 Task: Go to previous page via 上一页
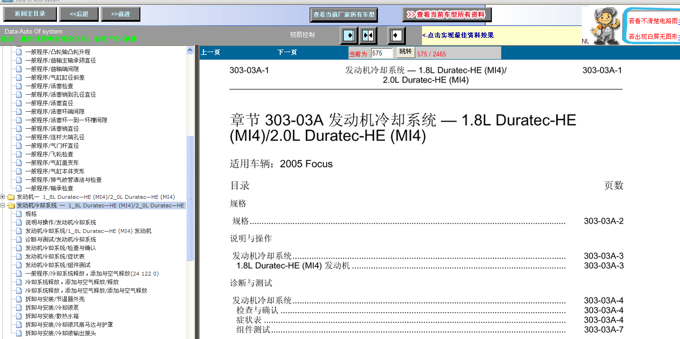click(x=210, y=52)
